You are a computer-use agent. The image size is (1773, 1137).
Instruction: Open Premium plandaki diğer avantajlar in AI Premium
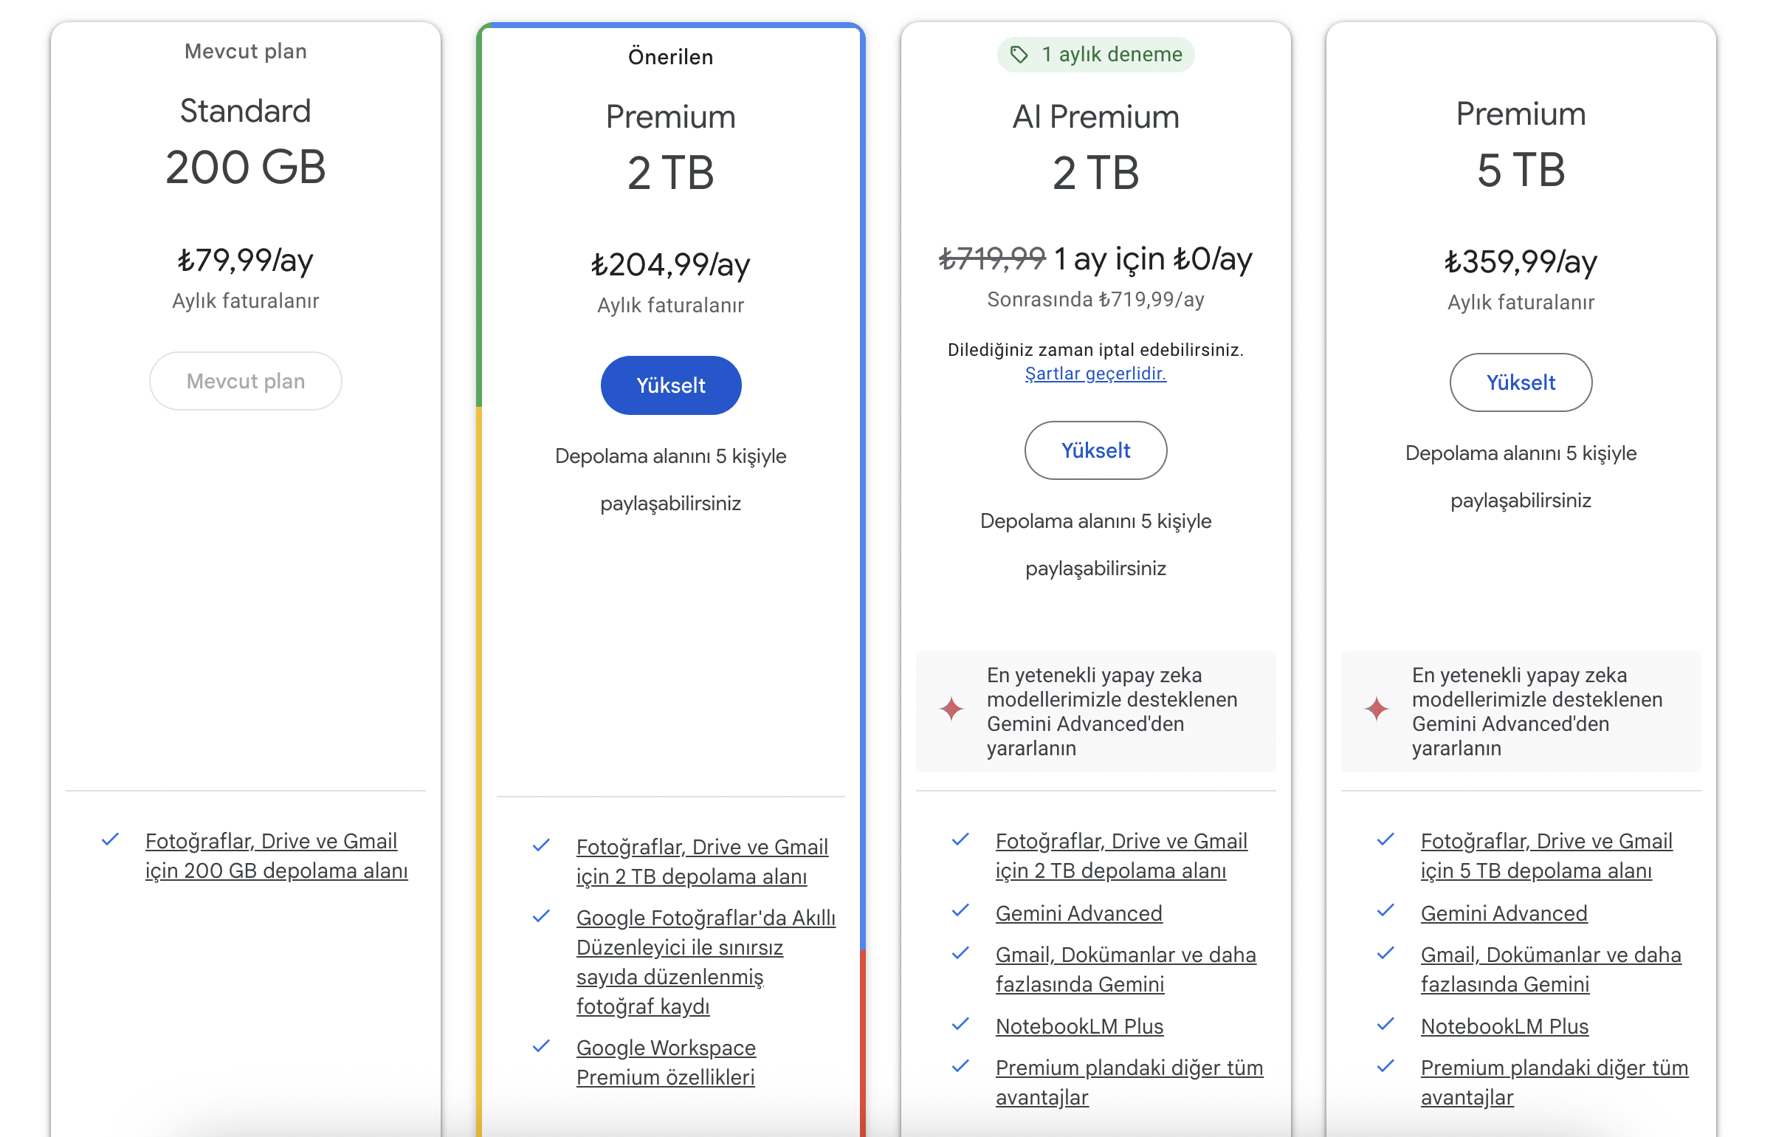[x=1129, y=1082]
